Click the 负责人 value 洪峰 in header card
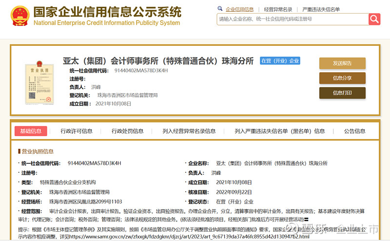This screenshot has width=390, height=241. coord(96,87)
